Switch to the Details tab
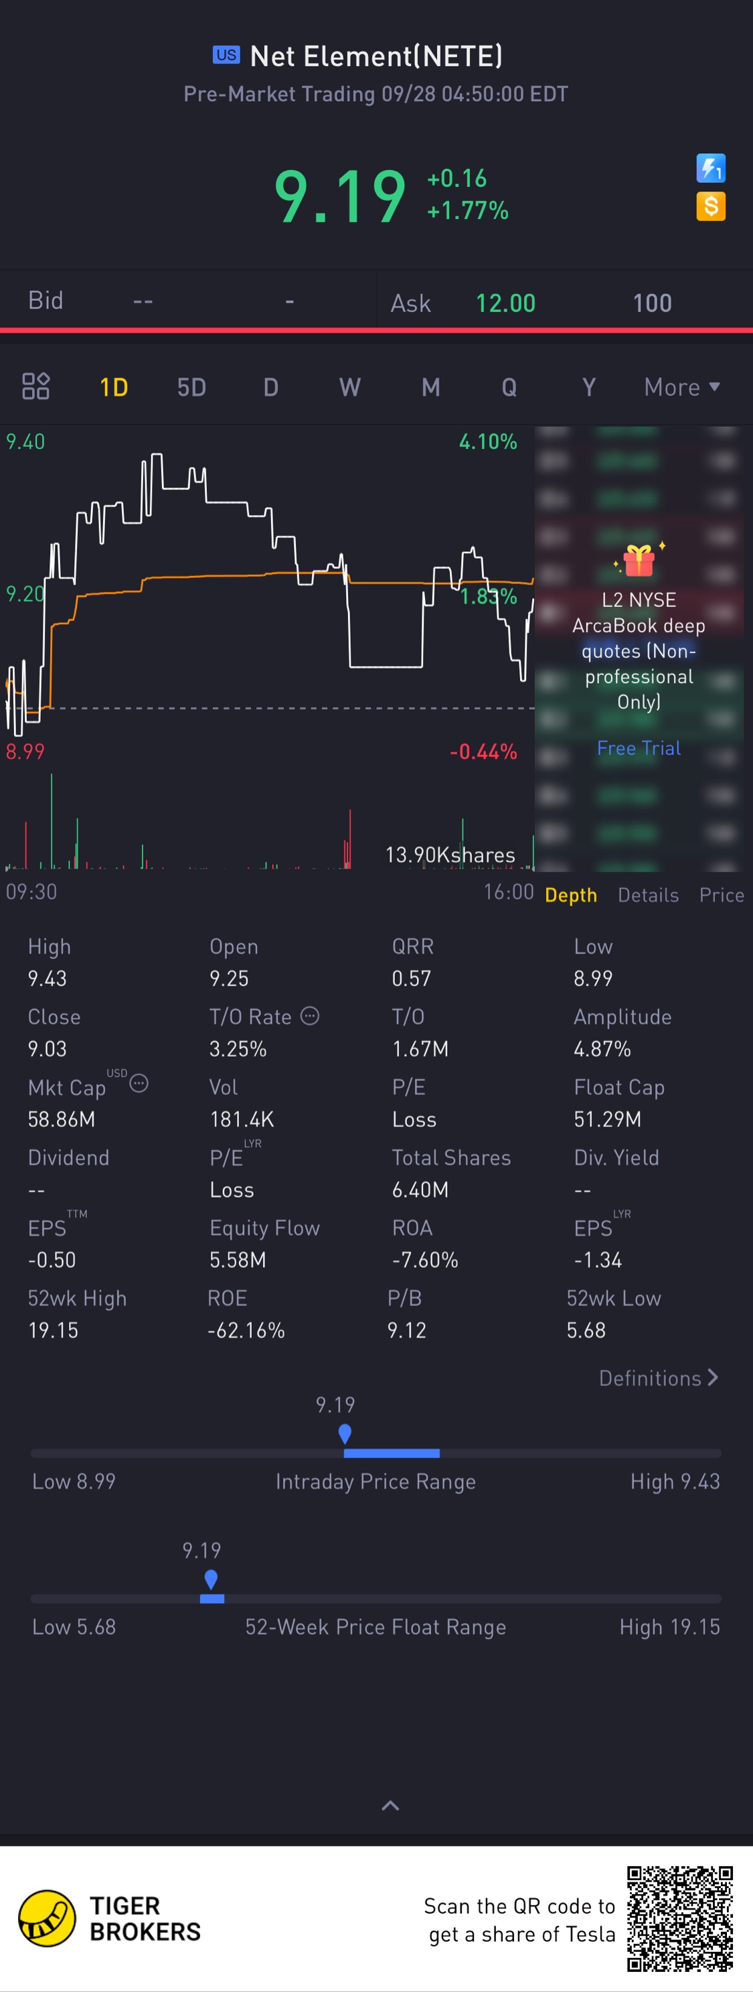The image size is (753, 1992). 648,895
